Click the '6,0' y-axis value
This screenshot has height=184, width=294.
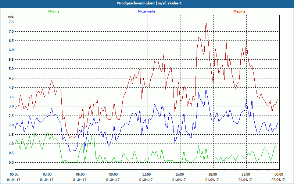pyautogui.click(x=11, y=50)
